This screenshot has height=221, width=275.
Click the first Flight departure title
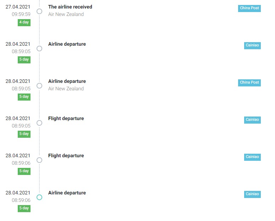pyautogui.click(x=66, y=119)
